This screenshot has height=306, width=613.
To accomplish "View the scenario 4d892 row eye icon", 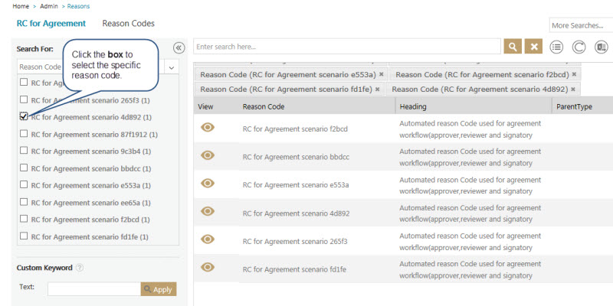I will pyautogui.click(x=207, y=211).
